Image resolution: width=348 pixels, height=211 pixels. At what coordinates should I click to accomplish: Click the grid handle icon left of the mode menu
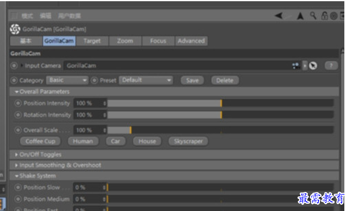click(x=14, y=15)
